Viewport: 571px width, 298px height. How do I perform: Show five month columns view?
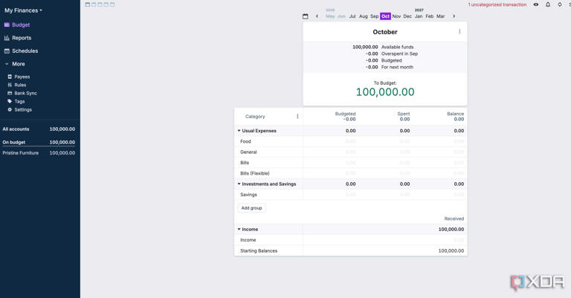pyautogui.click(x=112, y=4)
